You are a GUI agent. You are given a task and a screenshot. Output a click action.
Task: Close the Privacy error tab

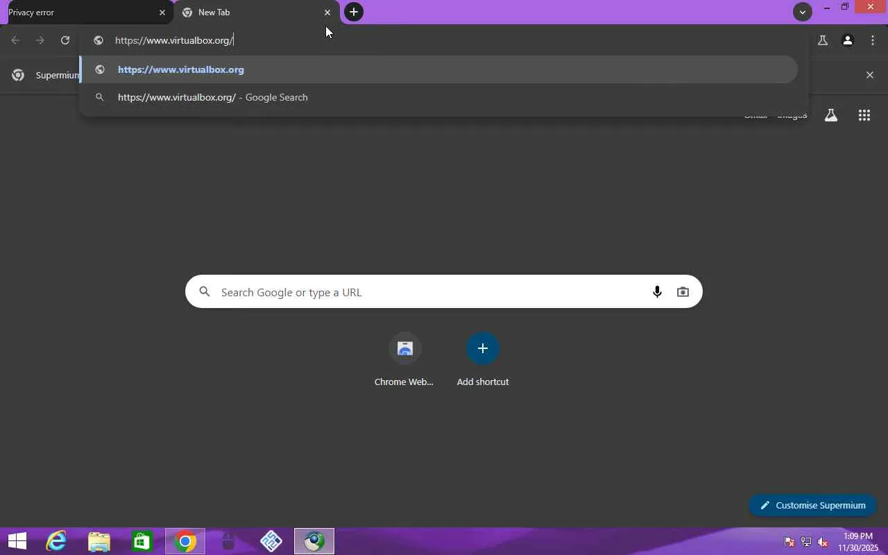point(162,12)
